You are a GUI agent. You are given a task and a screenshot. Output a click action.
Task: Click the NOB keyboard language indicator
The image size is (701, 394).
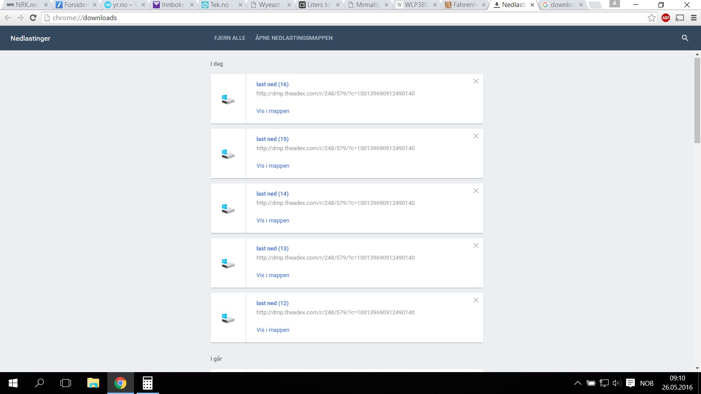pyautogui.click(x=647, y=383)
